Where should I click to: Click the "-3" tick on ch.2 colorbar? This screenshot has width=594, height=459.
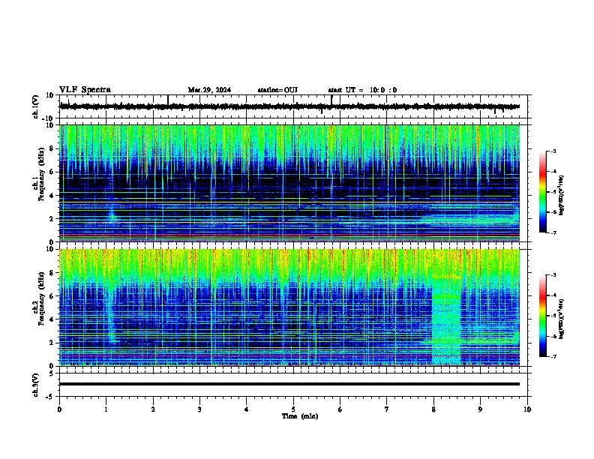[553, 275]
